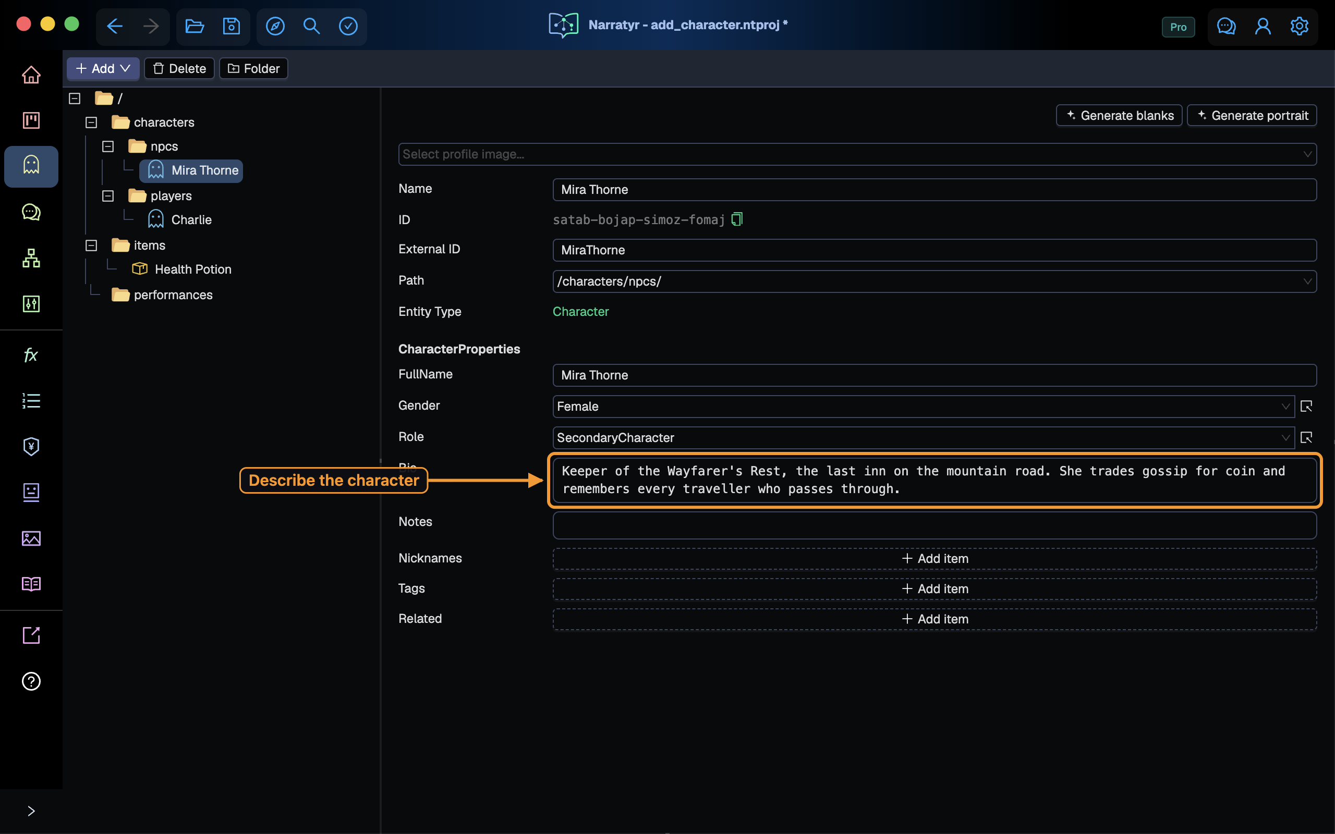
Task: Click into the External ID field
Action: pyautogui.click(x=934, y=250)
